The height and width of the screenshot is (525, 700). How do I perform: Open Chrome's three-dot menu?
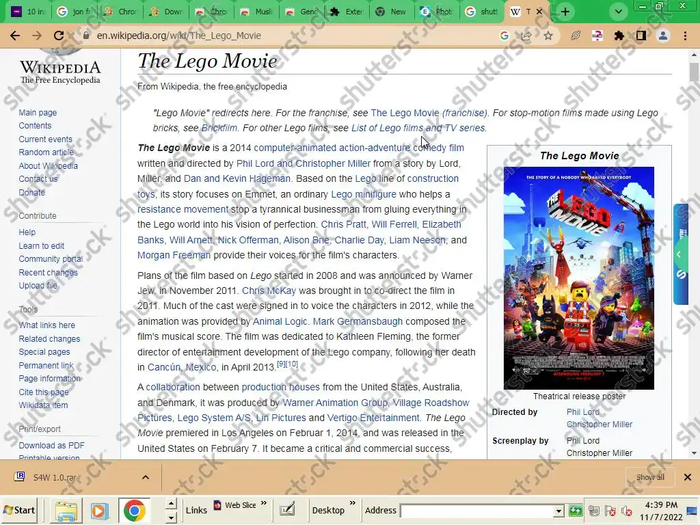[685, 36]
